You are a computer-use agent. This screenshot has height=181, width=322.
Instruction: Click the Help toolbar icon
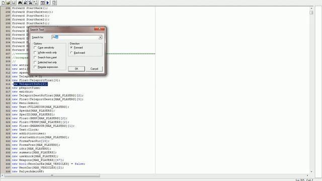pos(54,3)
